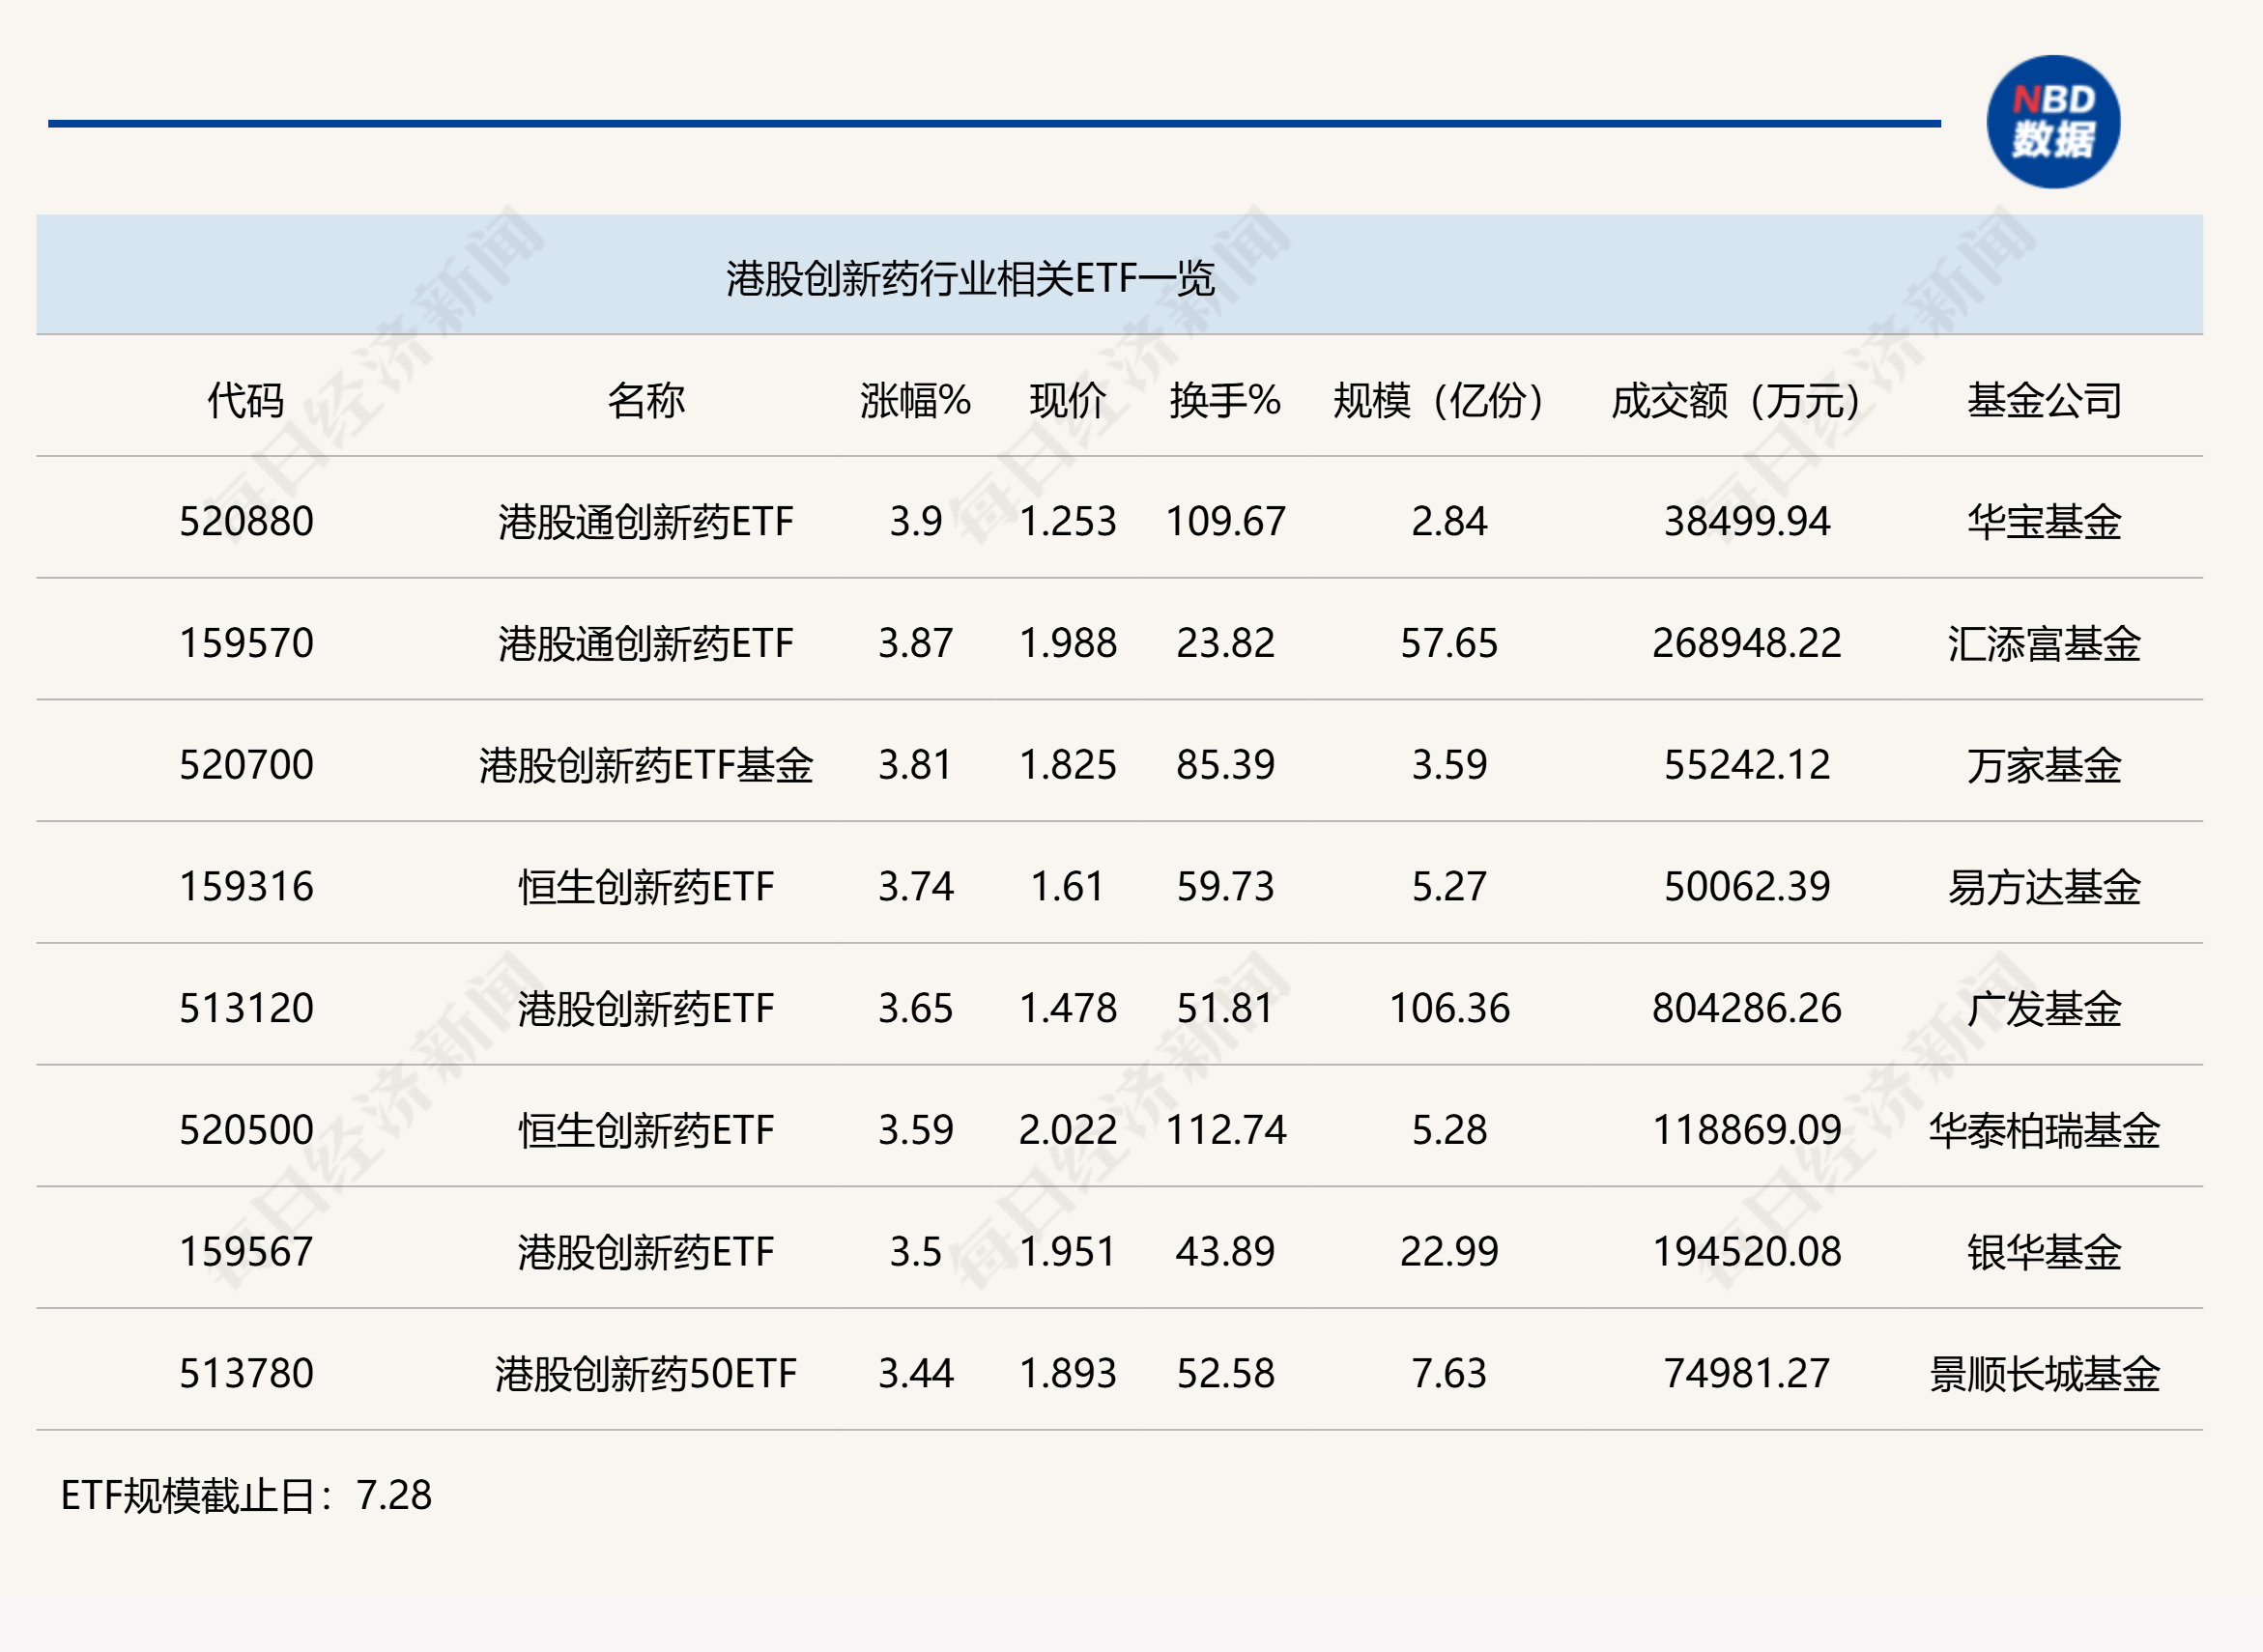Click 港股通创新药ETF in the 159570 row
Image resolution: width=2263 pixels, height=1652 pixels.
point(646,643)
